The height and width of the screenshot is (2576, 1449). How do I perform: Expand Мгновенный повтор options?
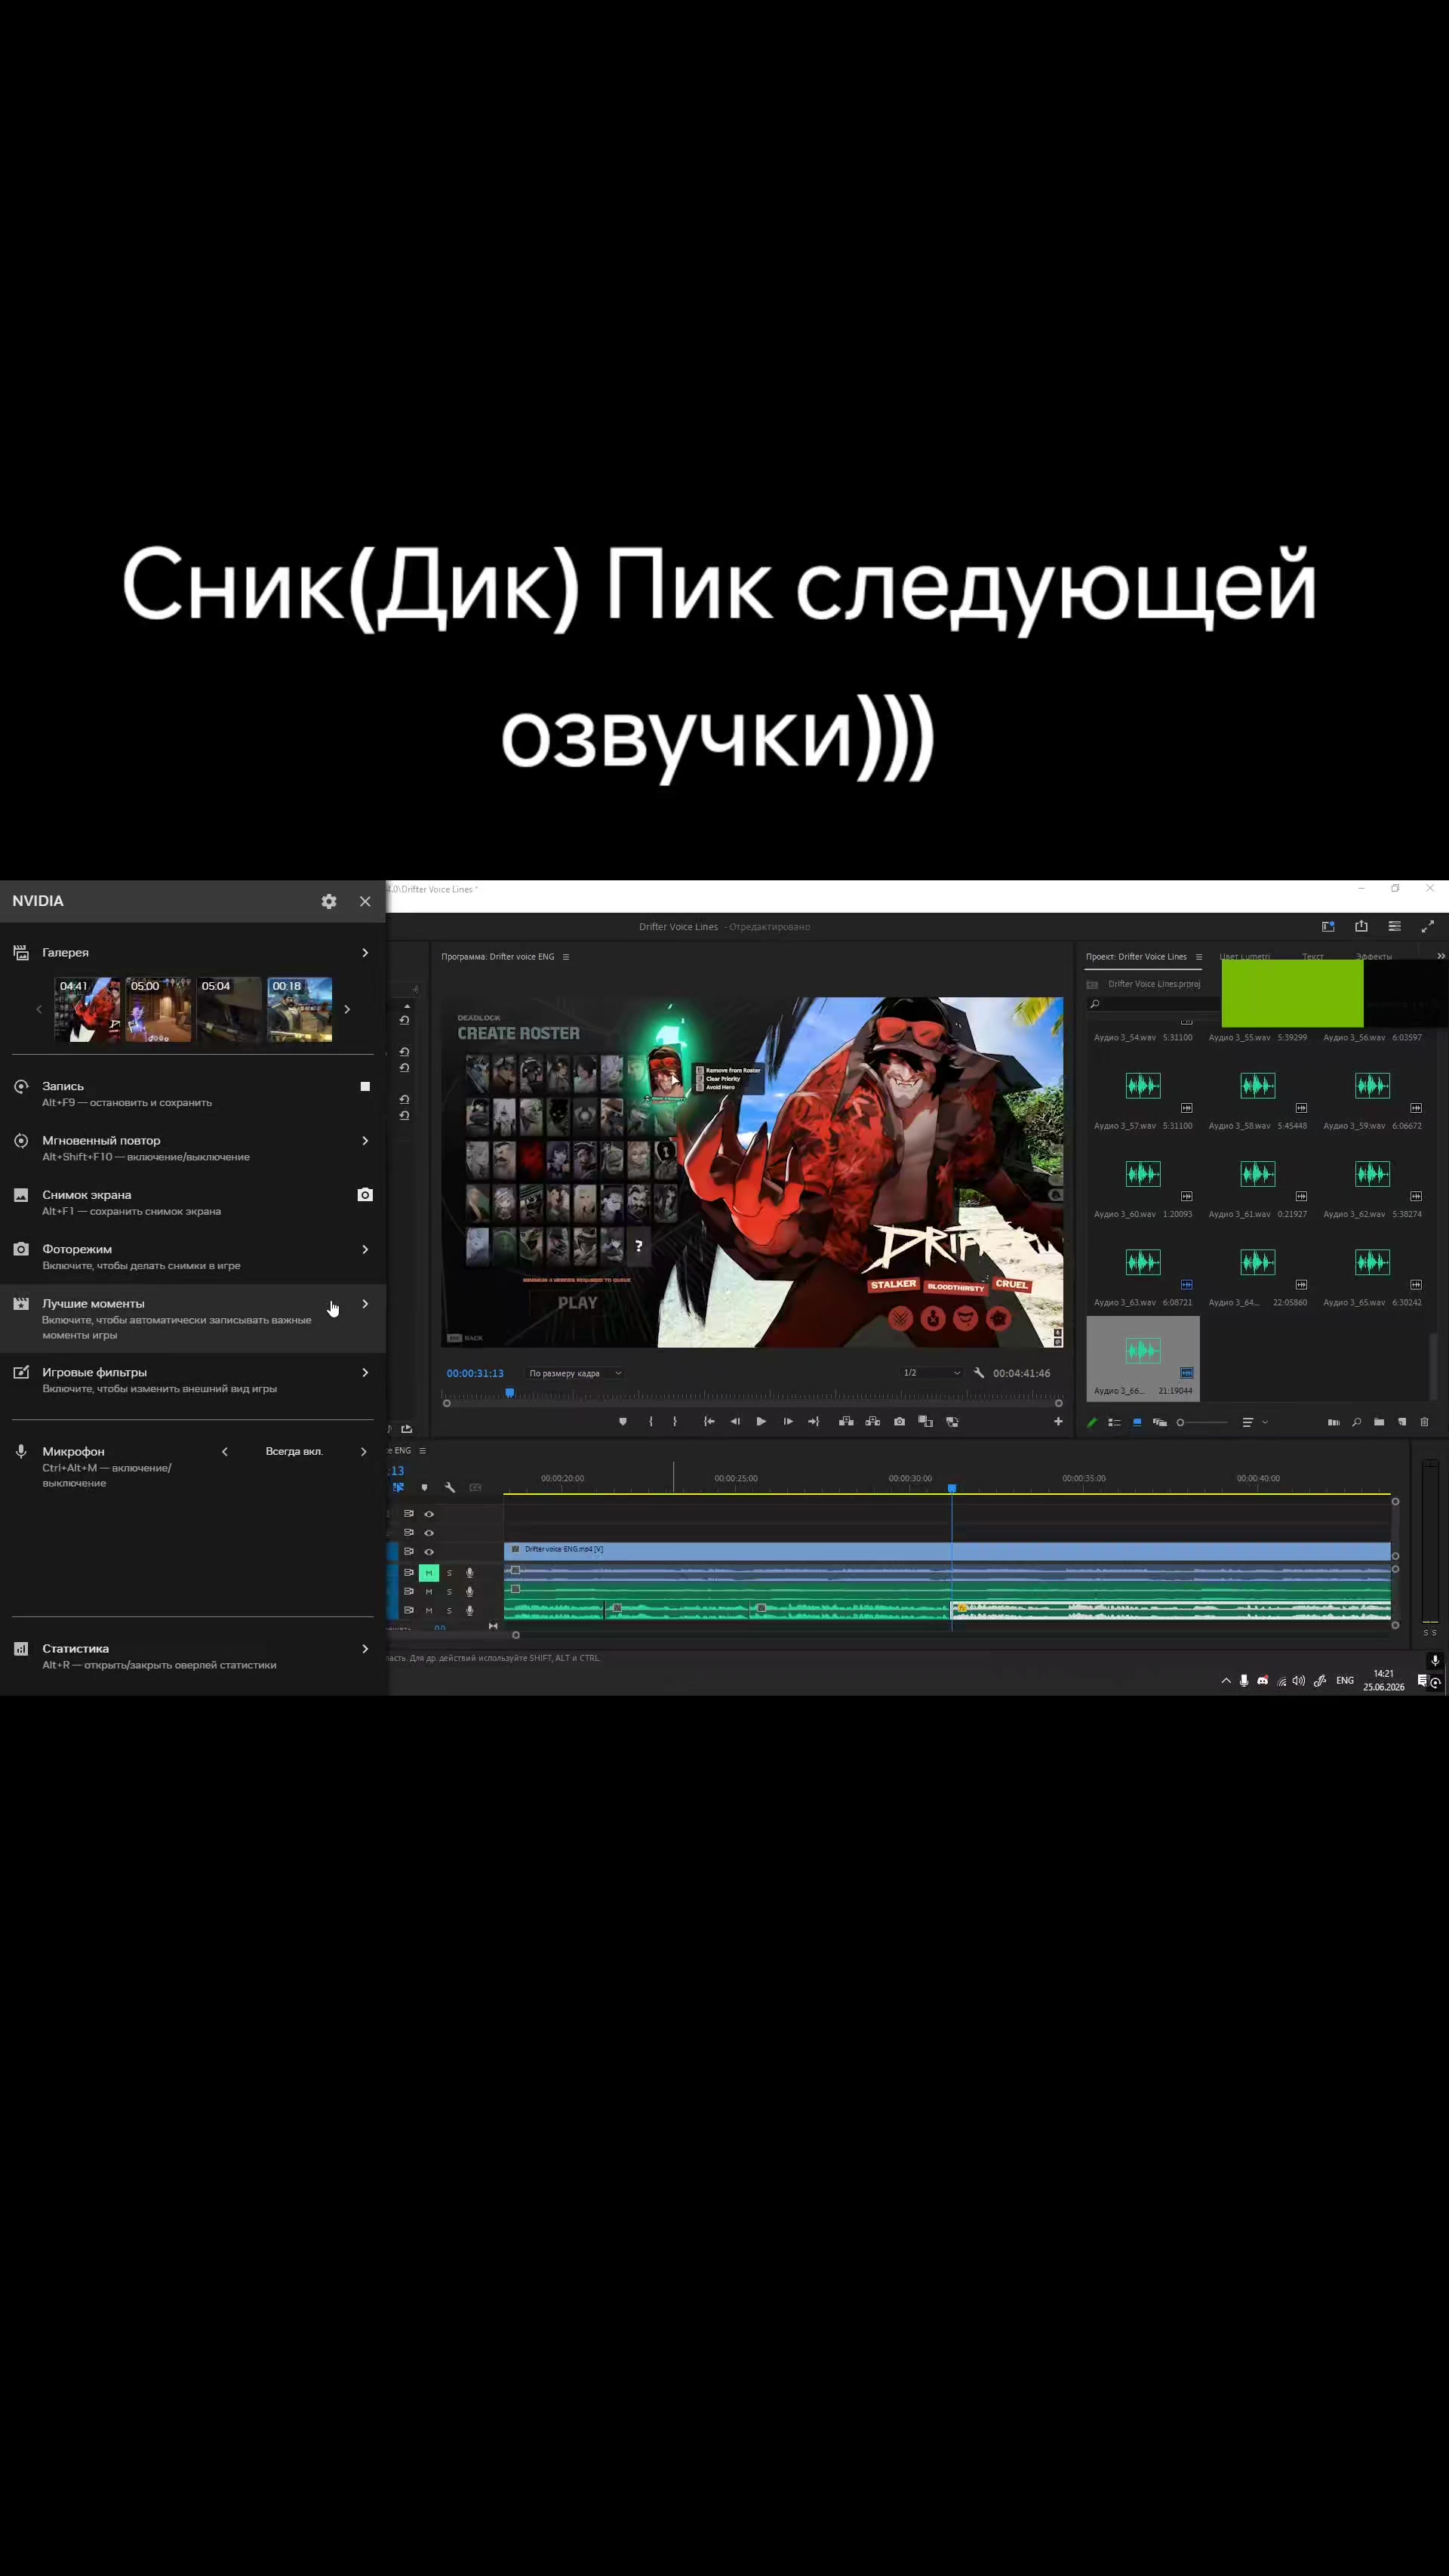point(365,1141)
